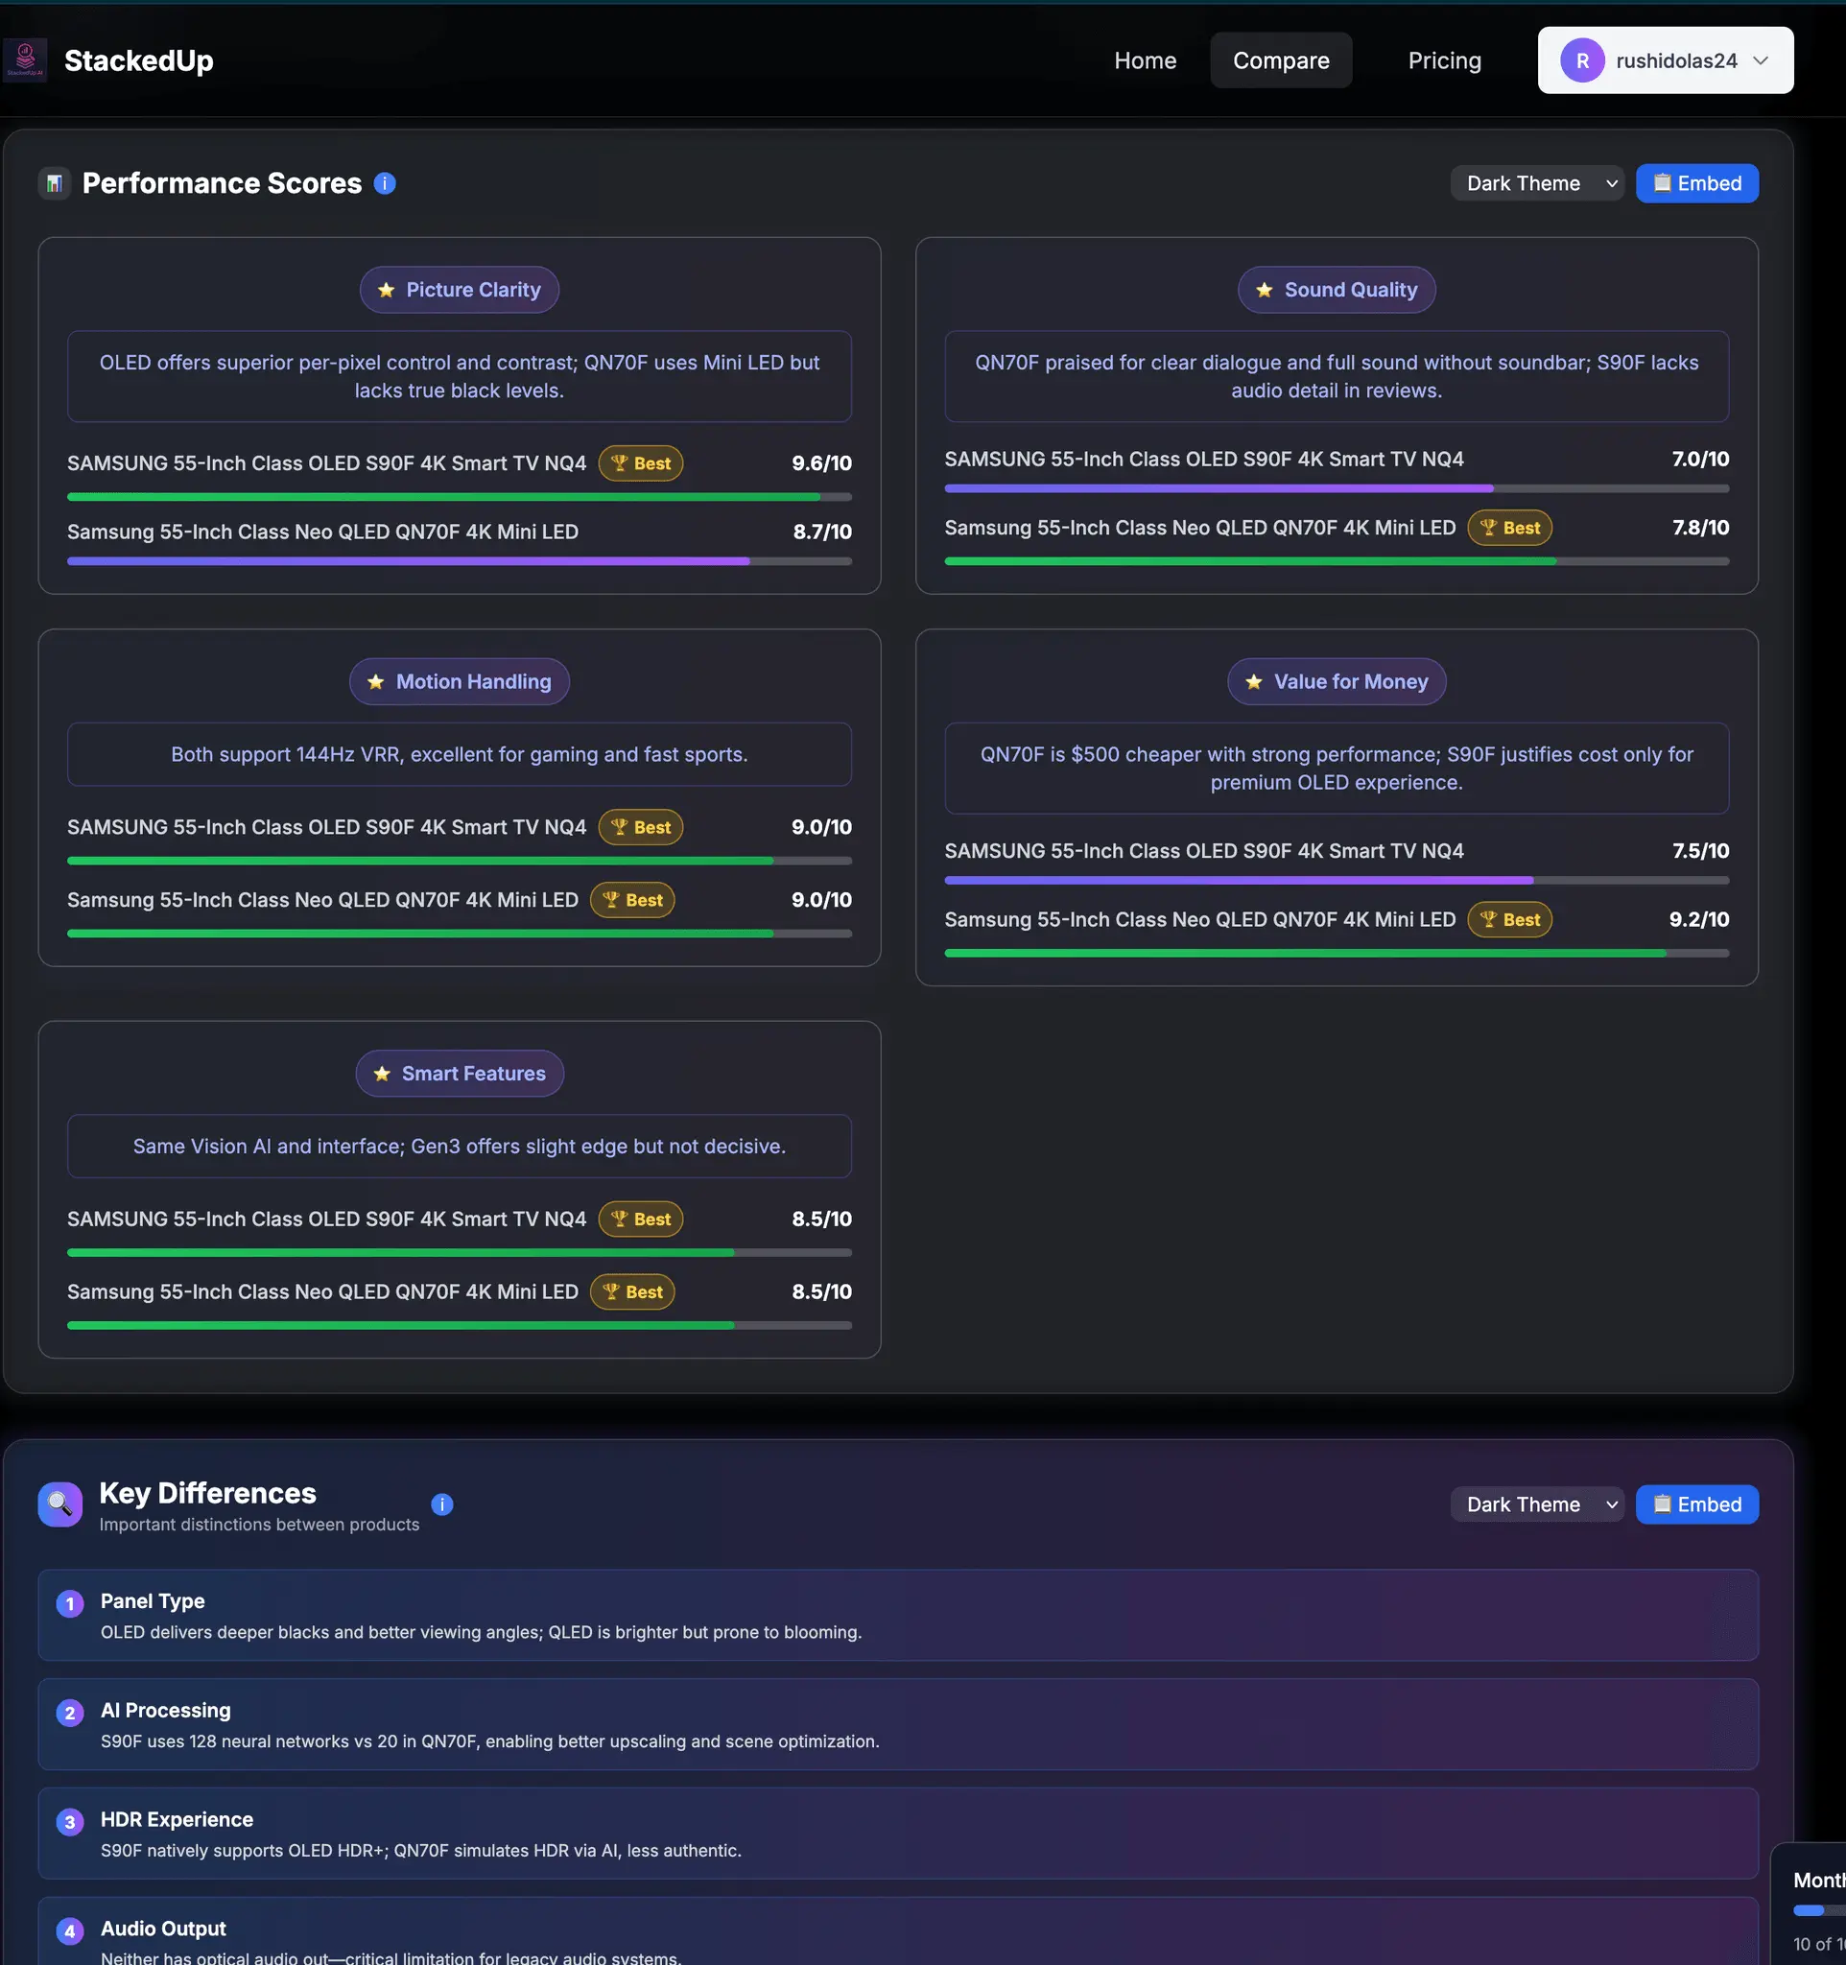
Task: Open the Pricing nav item
Action: 1444,60
